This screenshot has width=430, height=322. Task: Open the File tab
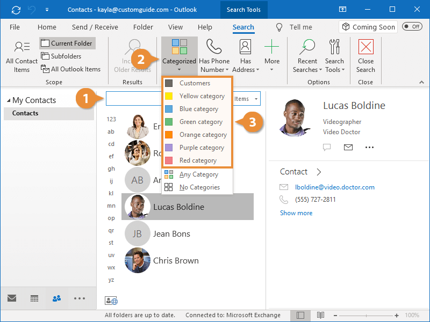(x=15, y=27)
